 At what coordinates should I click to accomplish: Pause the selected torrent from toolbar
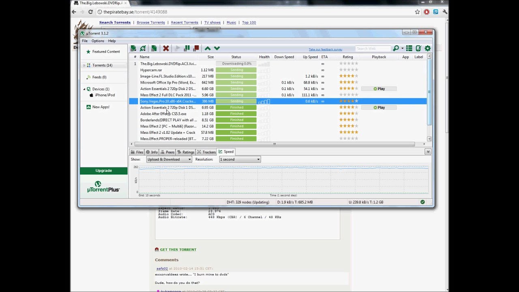pos(187,48)
